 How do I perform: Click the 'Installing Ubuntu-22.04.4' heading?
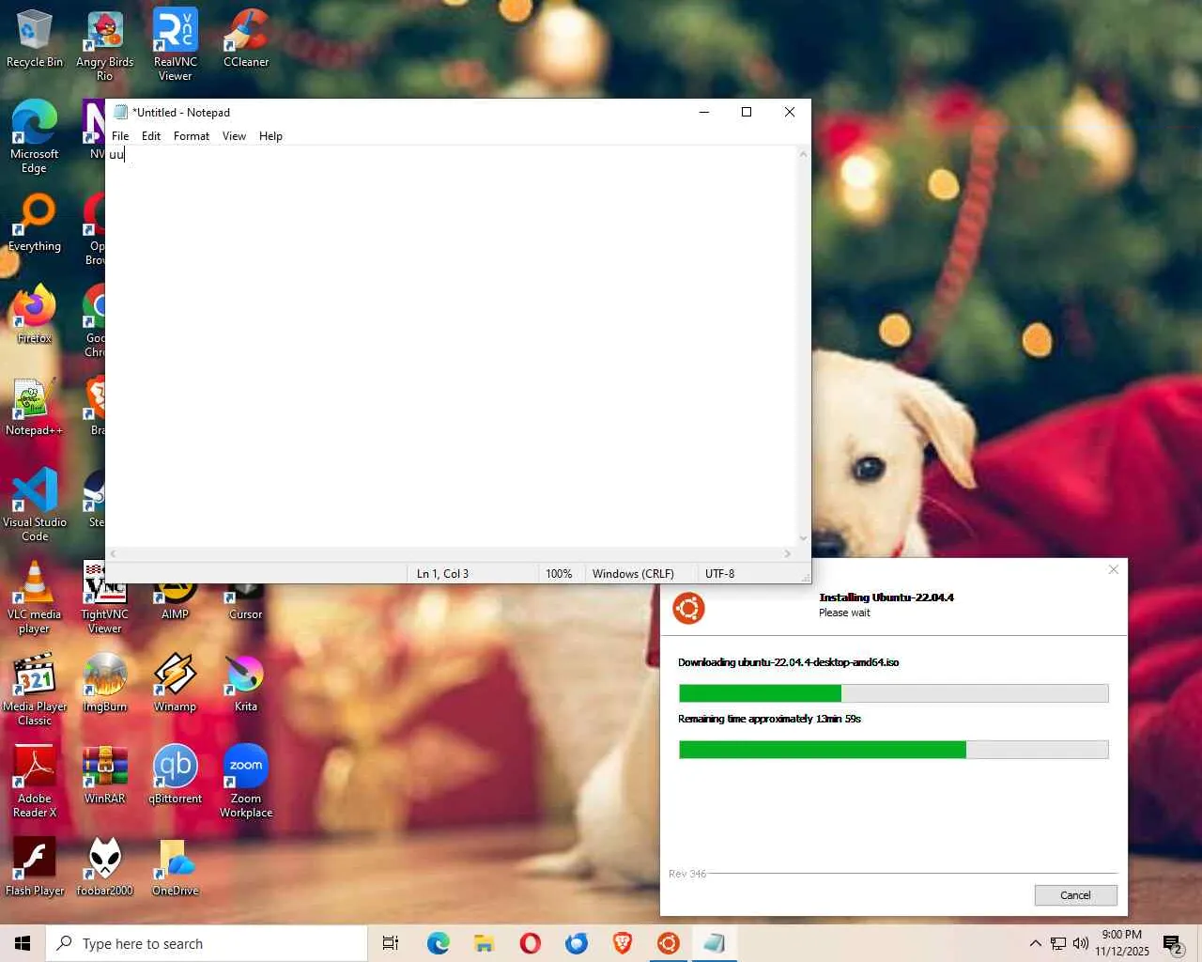(x=886, y=597)
